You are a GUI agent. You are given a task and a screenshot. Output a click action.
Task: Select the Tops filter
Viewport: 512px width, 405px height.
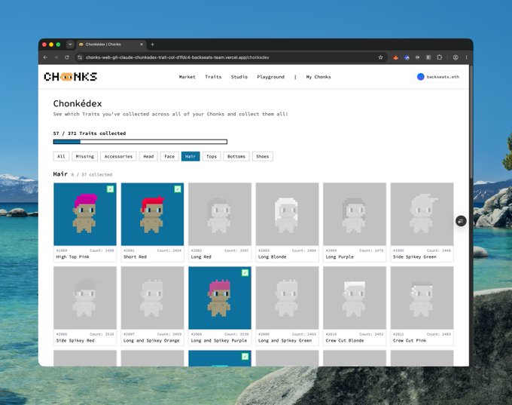[x=212, y=156]
